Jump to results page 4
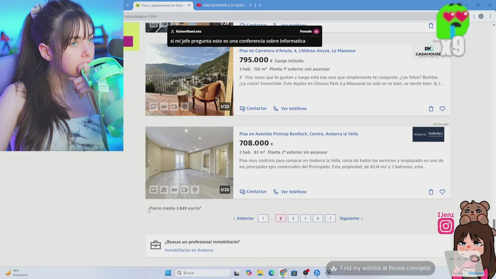The image size is (496, 279). tap(293, 219)
